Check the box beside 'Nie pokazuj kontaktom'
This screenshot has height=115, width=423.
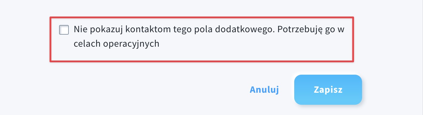(x=64, y=30)
